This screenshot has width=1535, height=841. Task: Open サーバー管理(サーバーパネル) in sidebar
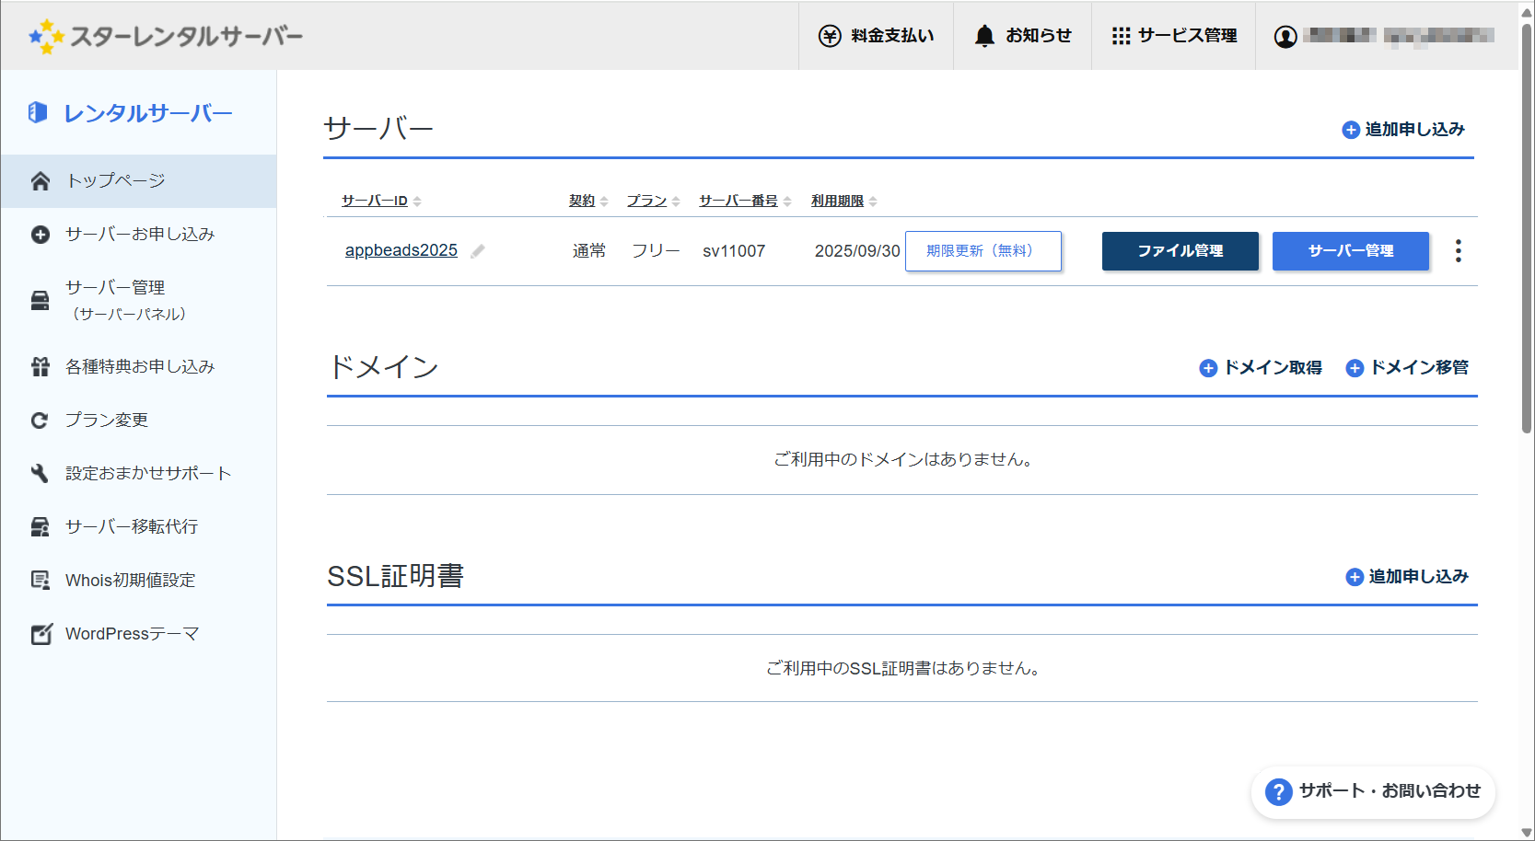[x=138, y=301]
